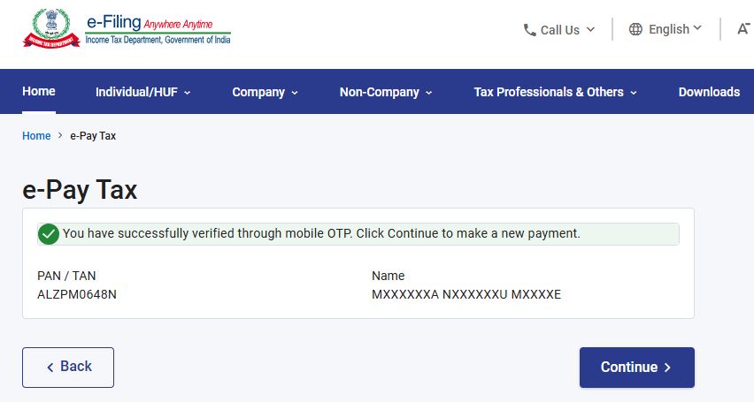Open the Downloads menu item
This screenshot has height=402, width=754.
click(709, 92)
